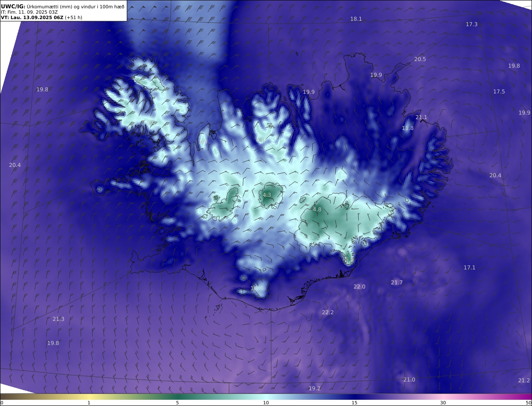
Task: Click the colour scale tick label 15
Action: pos(355,403)
